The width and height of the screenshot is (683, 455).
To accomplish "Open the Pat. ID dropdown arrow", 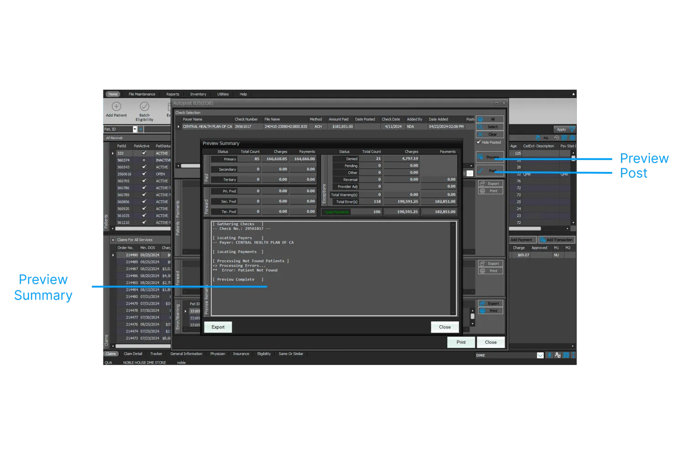I will 135,129.
